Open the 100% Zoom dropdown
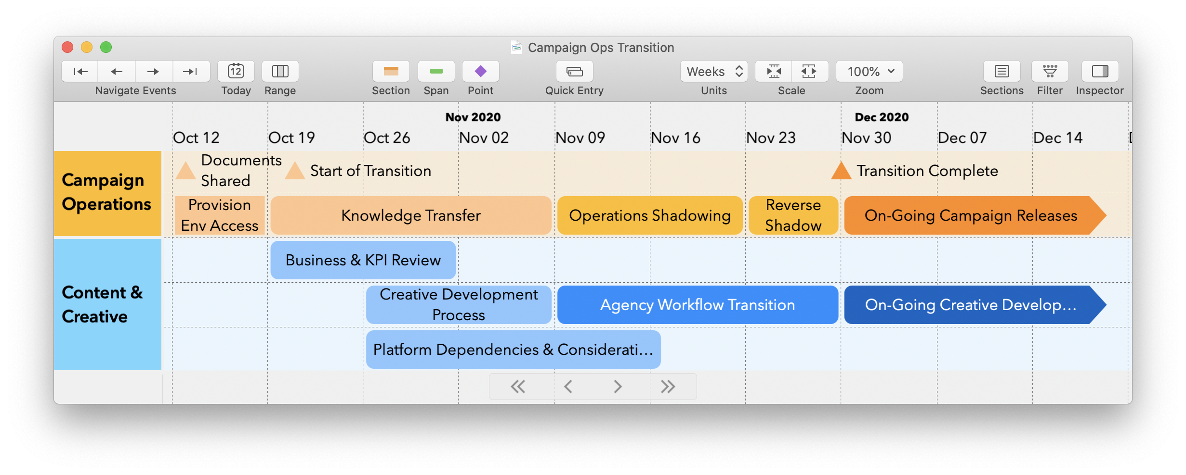1186x475 pixels. [869, 71]
